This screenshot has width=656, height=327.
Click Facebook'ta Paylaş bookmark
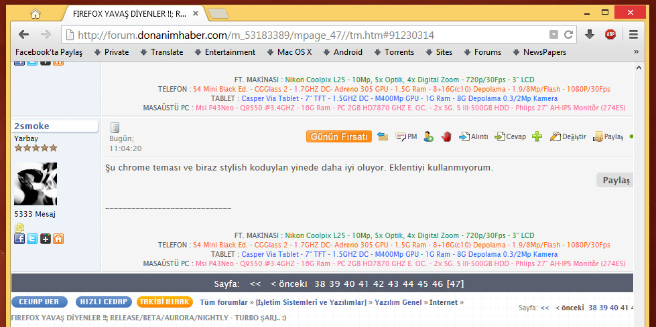coord(49,52)
